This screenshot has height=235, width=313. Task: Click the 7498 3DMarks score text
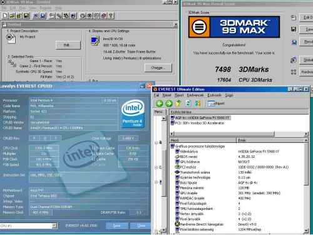coord(242,70)
